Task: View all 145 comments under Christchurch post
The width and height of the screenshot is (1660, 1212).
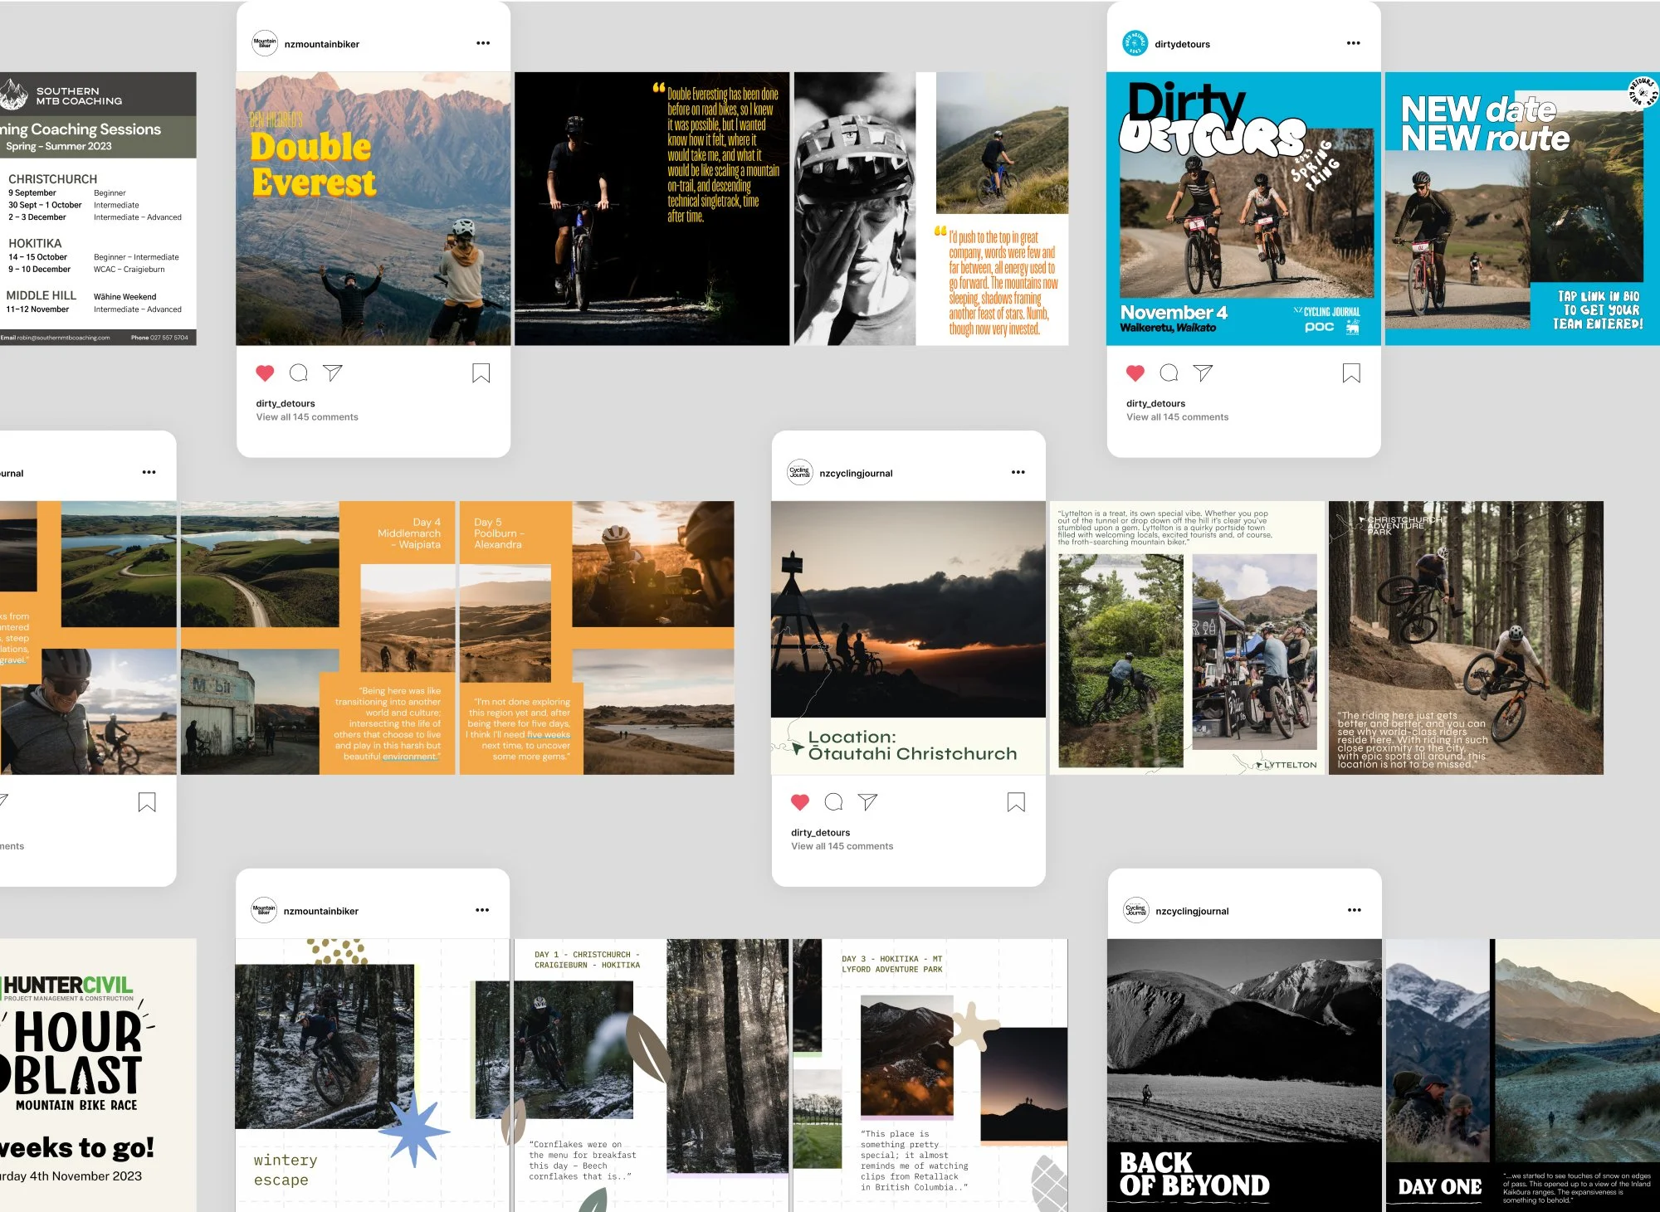Action: coord(842,846)
